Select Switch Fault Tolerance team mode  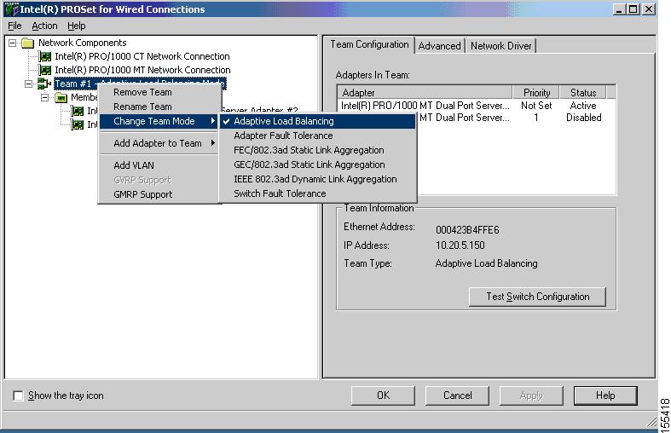(x=318, y=193)
